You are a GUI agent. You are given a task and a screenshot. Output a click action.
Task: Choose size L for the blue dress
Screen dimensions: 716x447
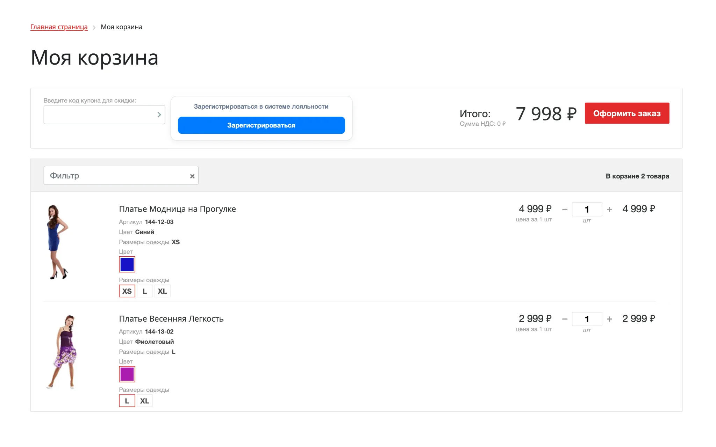coord(145,291)
